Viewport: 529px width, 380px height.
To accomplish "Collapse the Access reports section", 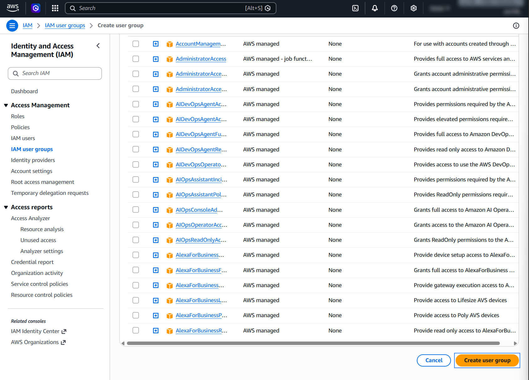I will click(x=6, y=207).
